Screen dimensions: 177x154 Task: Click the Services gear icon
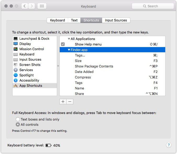(15, 70)
